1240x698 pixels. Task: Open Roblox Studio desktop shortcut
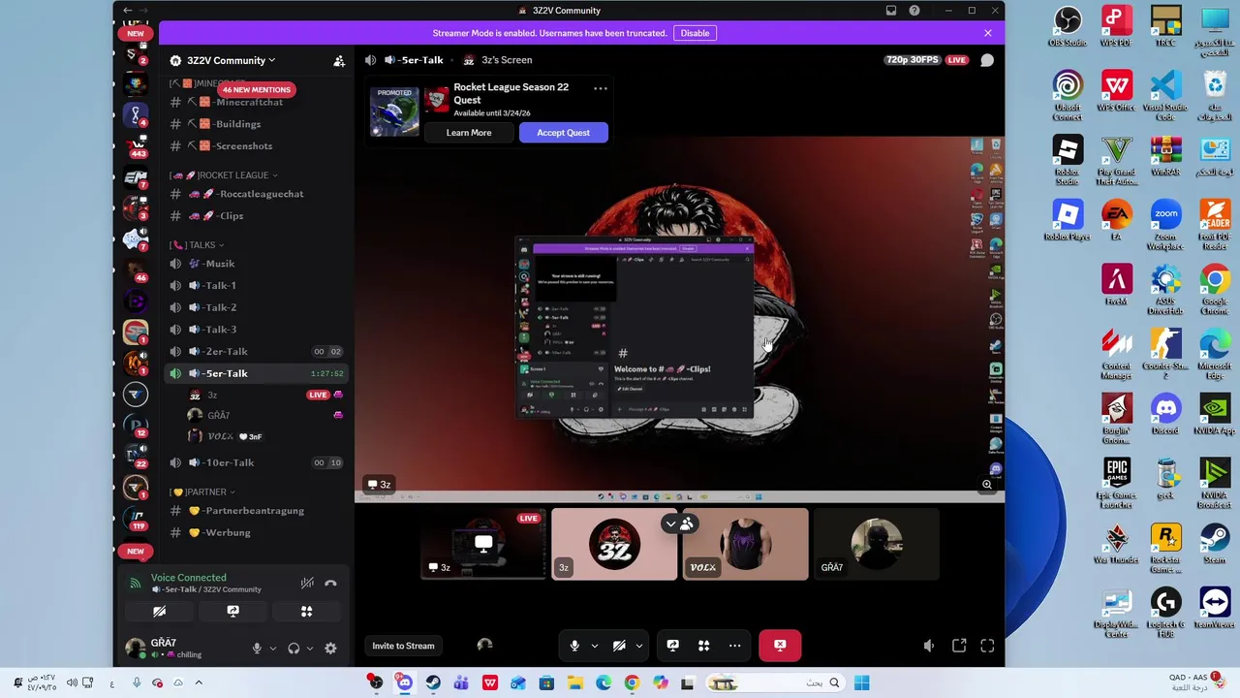point(1068,161)
